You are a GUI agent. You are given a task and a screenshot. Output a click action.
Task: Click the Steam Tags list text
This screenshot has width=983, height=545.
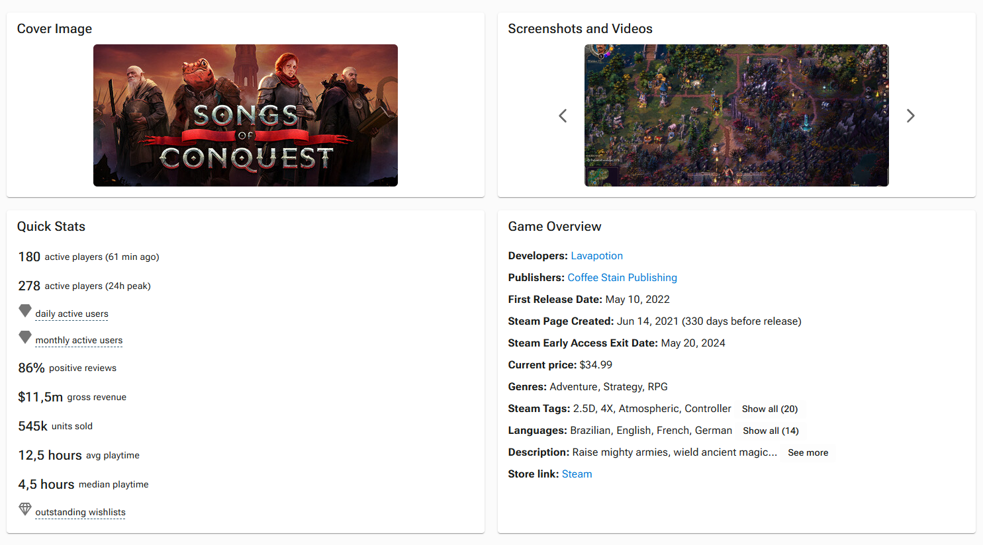652,409
